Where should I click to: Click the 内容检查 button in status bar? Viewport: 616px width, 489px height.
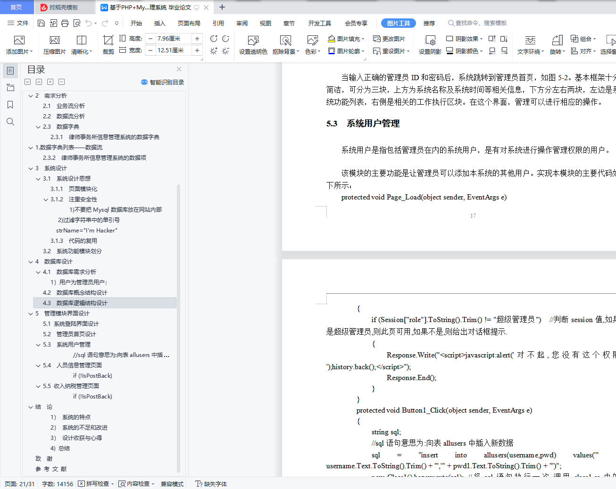pyautogui.click(x=137, y=484)
